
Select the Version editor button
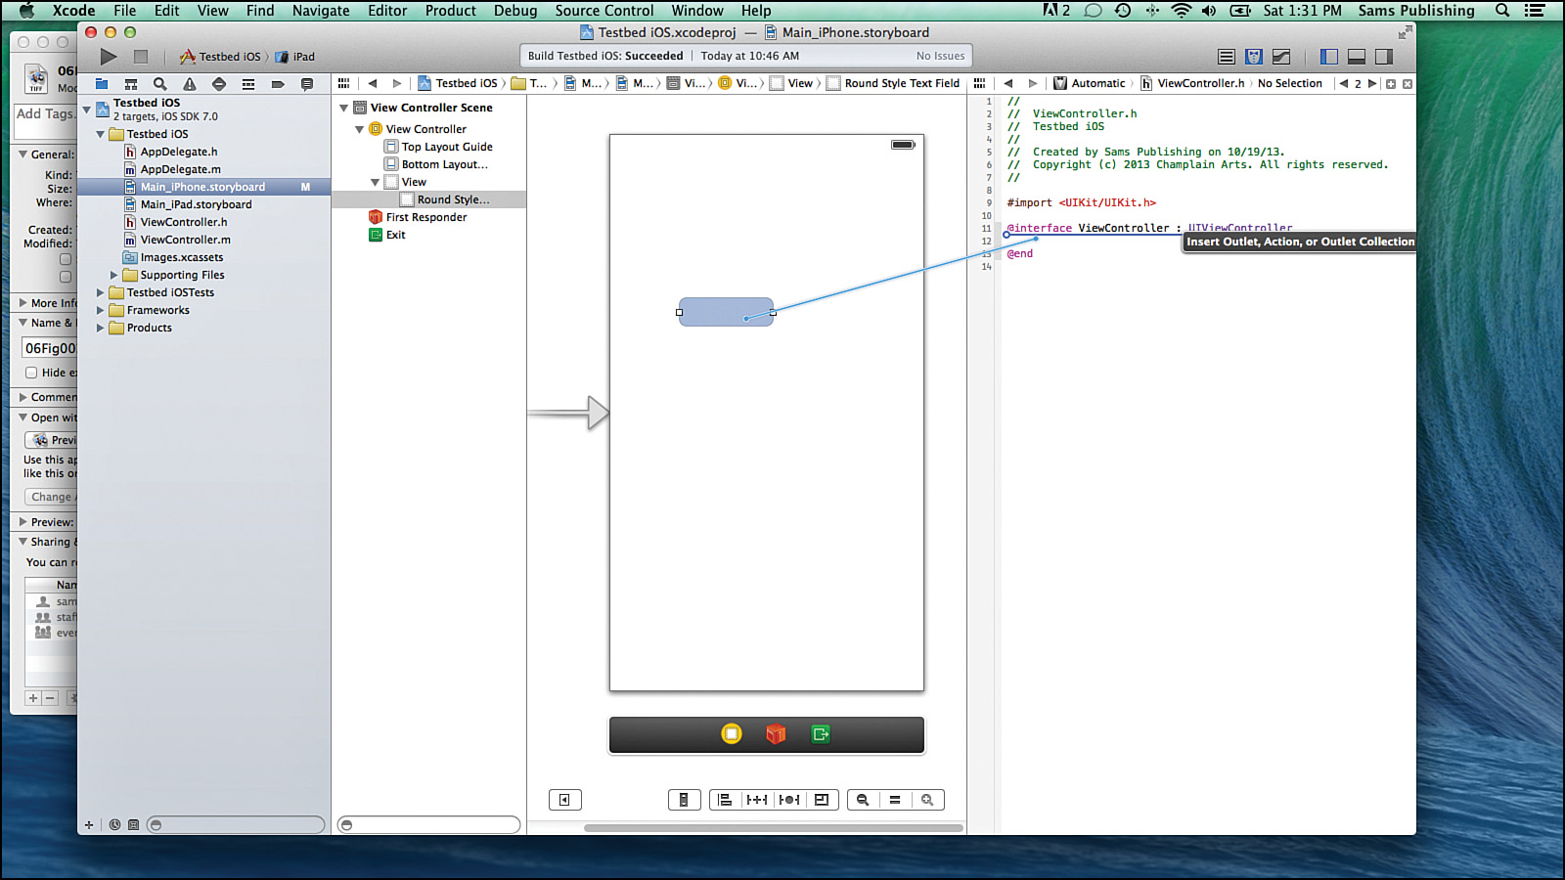point(1281,57)
